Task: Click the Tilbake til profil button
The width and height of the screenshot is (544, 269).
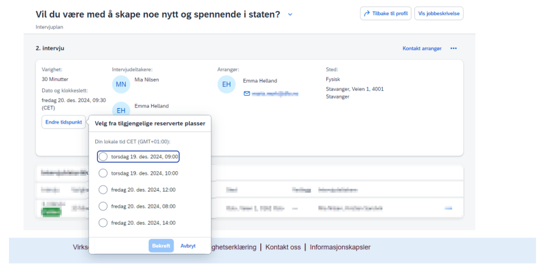Action: pos(386,14)
